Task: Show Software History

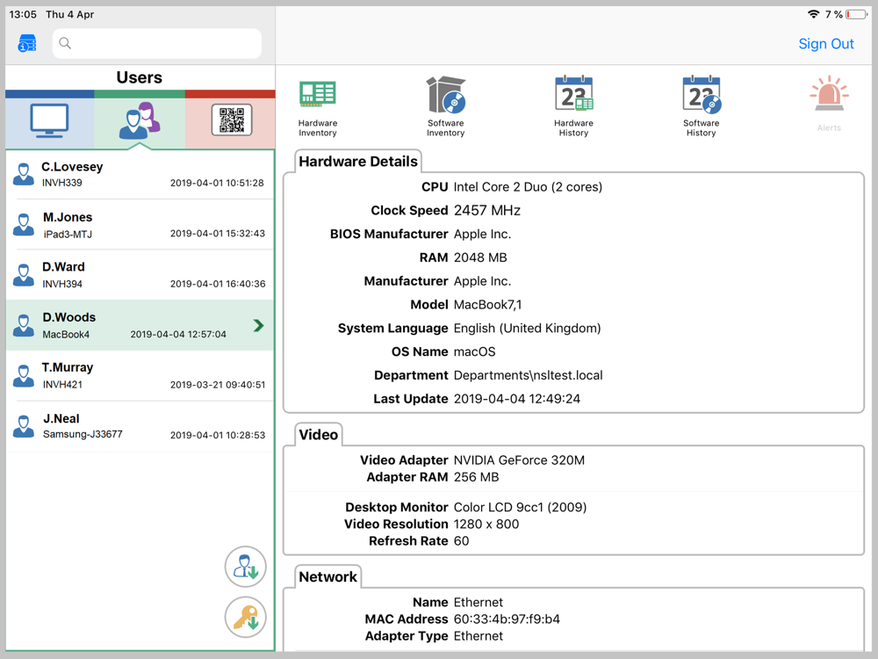Action: (x=701, y=107)
